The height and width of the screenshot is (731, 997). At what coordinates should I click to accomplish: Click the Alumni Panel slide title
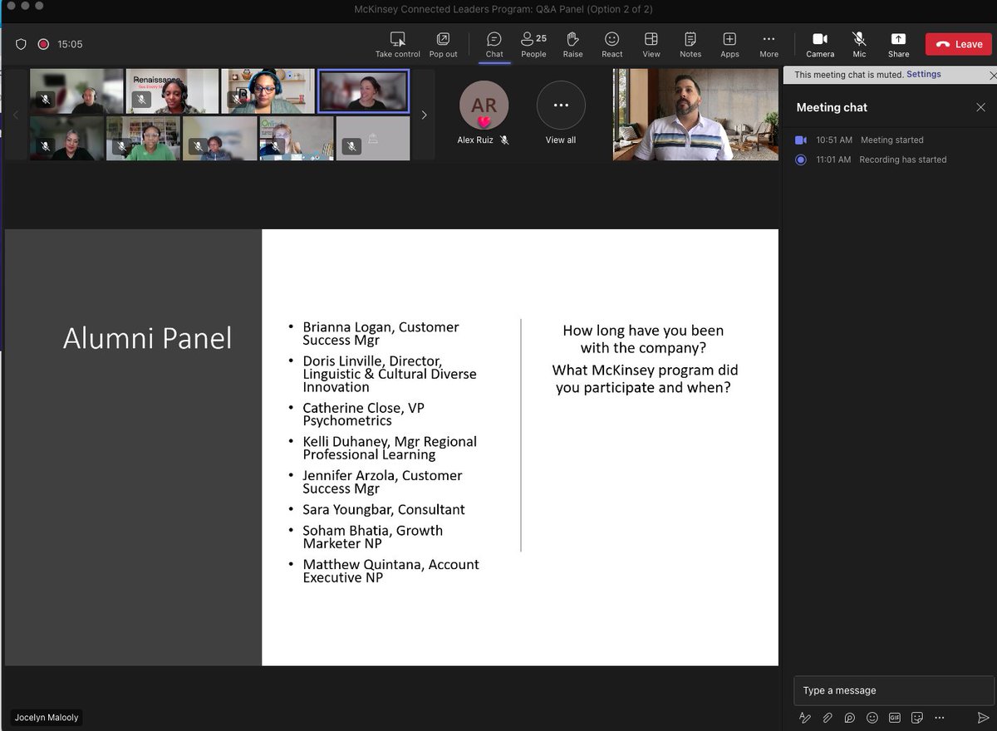[147, 338]
